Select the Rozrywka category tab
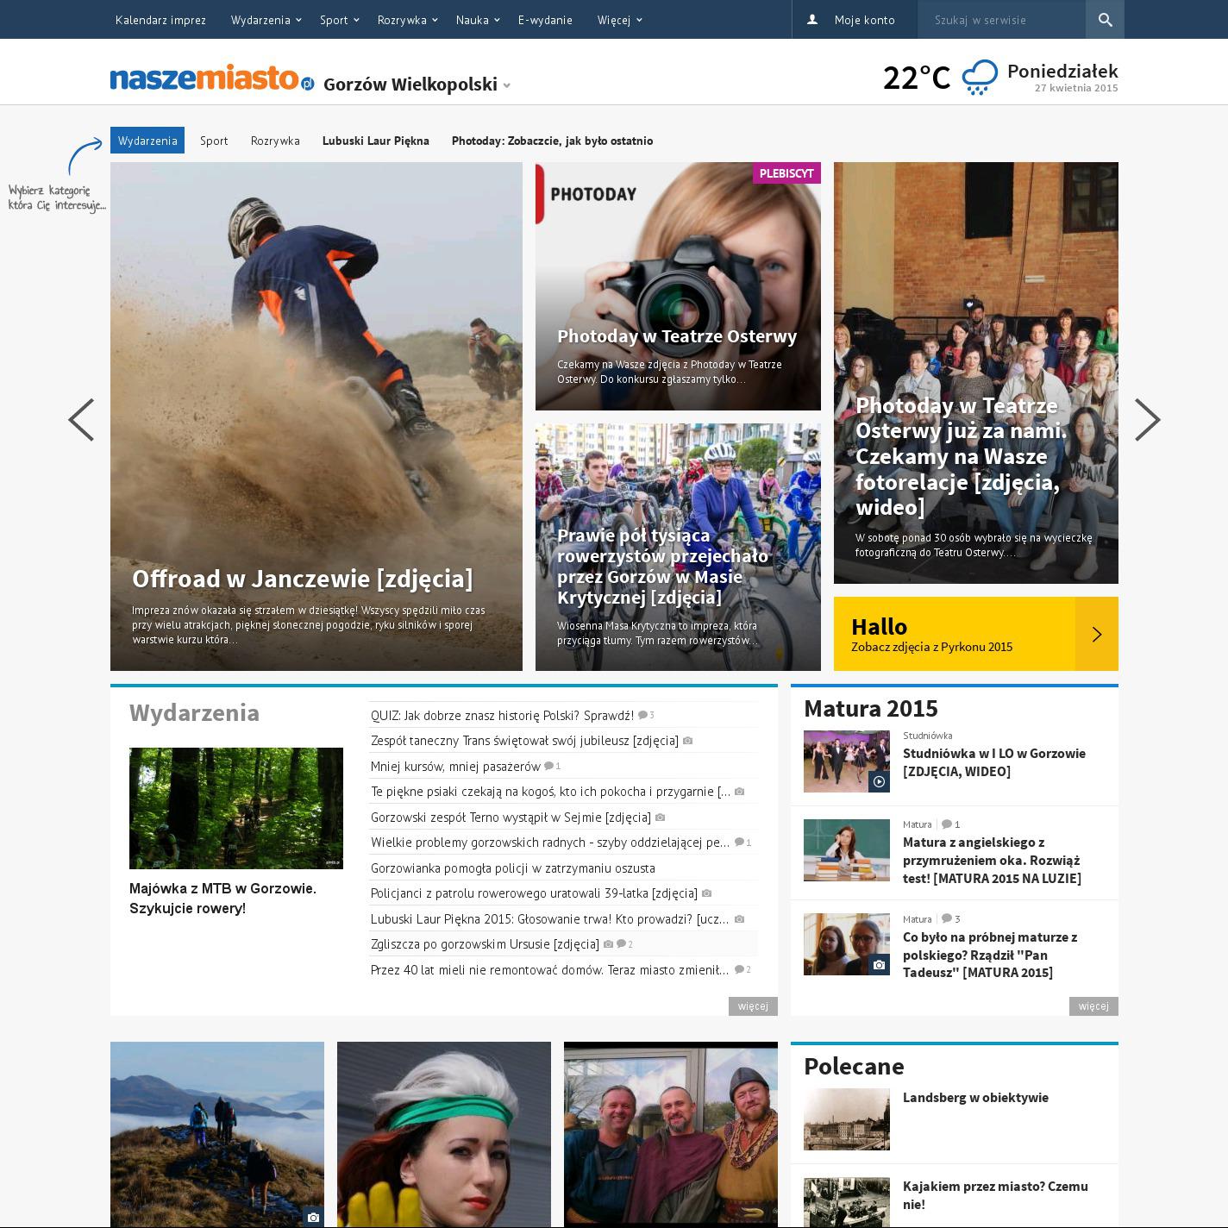 275,141
